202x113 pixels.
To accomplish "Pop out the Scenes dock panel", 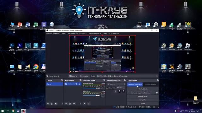I will point(62,80).
